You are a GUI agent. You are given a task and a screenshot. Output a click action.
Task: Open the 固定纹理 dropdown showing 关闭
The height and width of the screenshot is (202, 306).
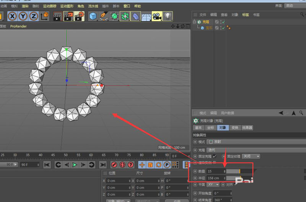(x=251, y=156)
